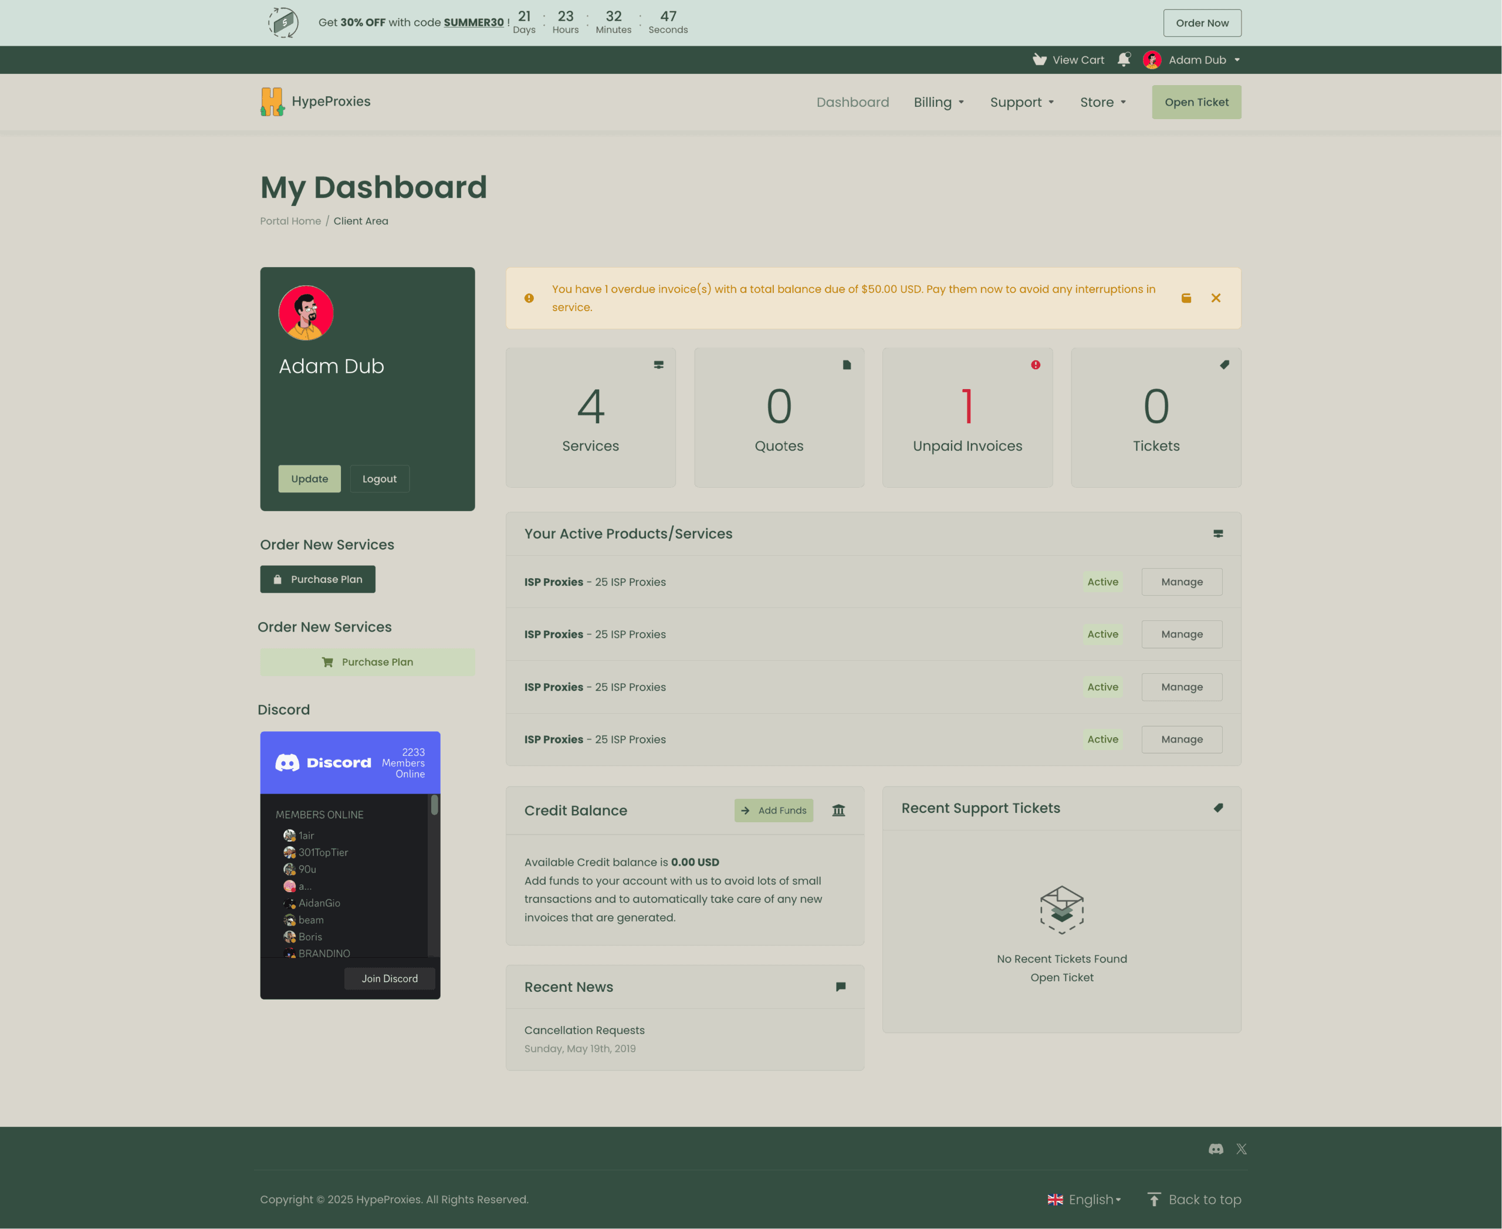Select Discord member beam
The image size is (1502, 1229).
[x=304, y=920]
